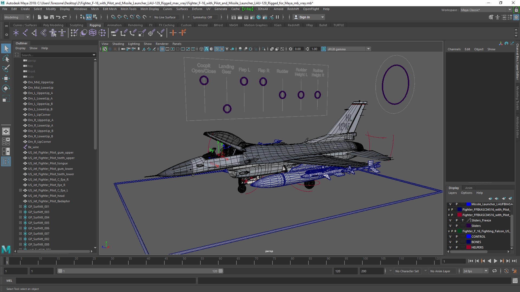
Task: Open the Workspace Maya Classic dropdown
Action: point(486,10)
